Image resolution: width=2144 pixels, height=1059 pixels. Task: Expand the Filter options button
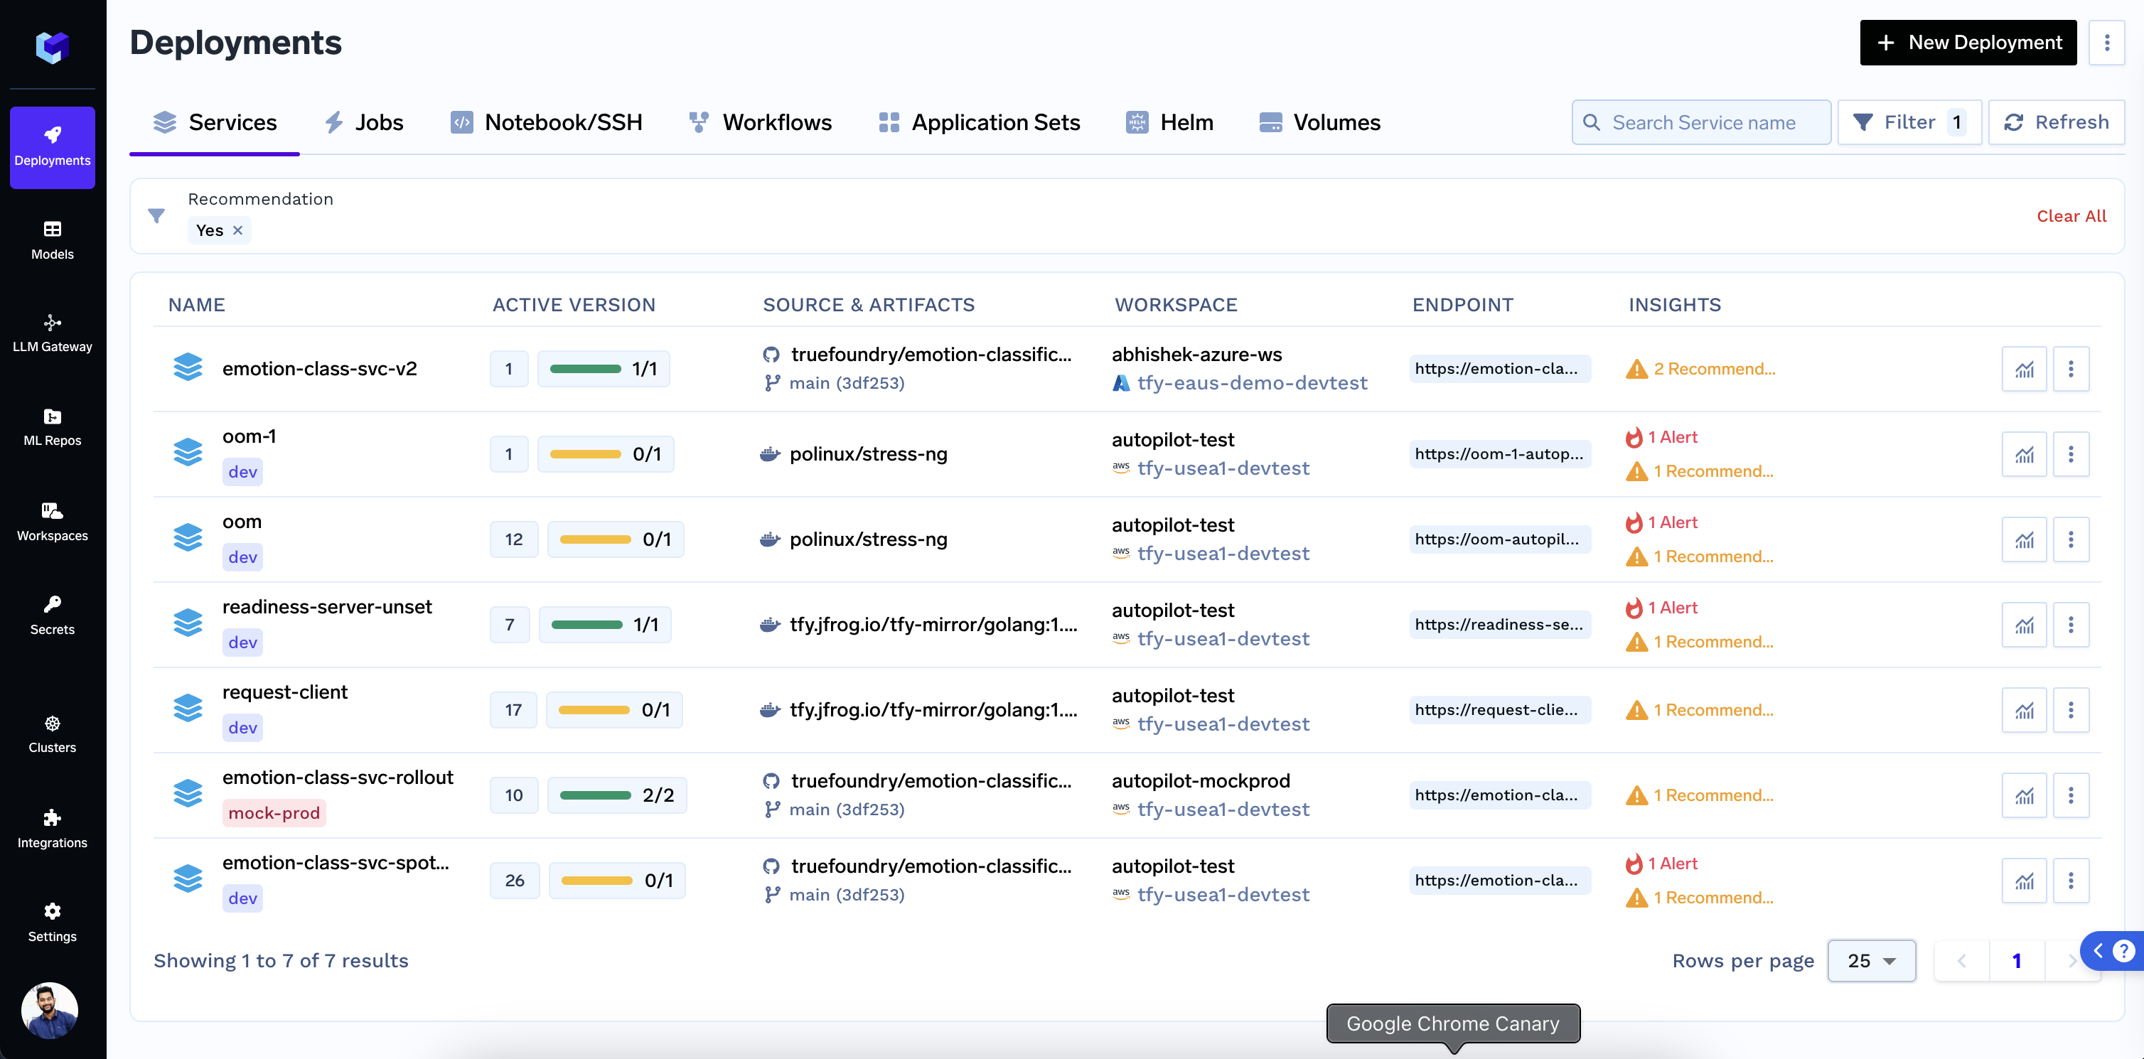[1909, 122]
